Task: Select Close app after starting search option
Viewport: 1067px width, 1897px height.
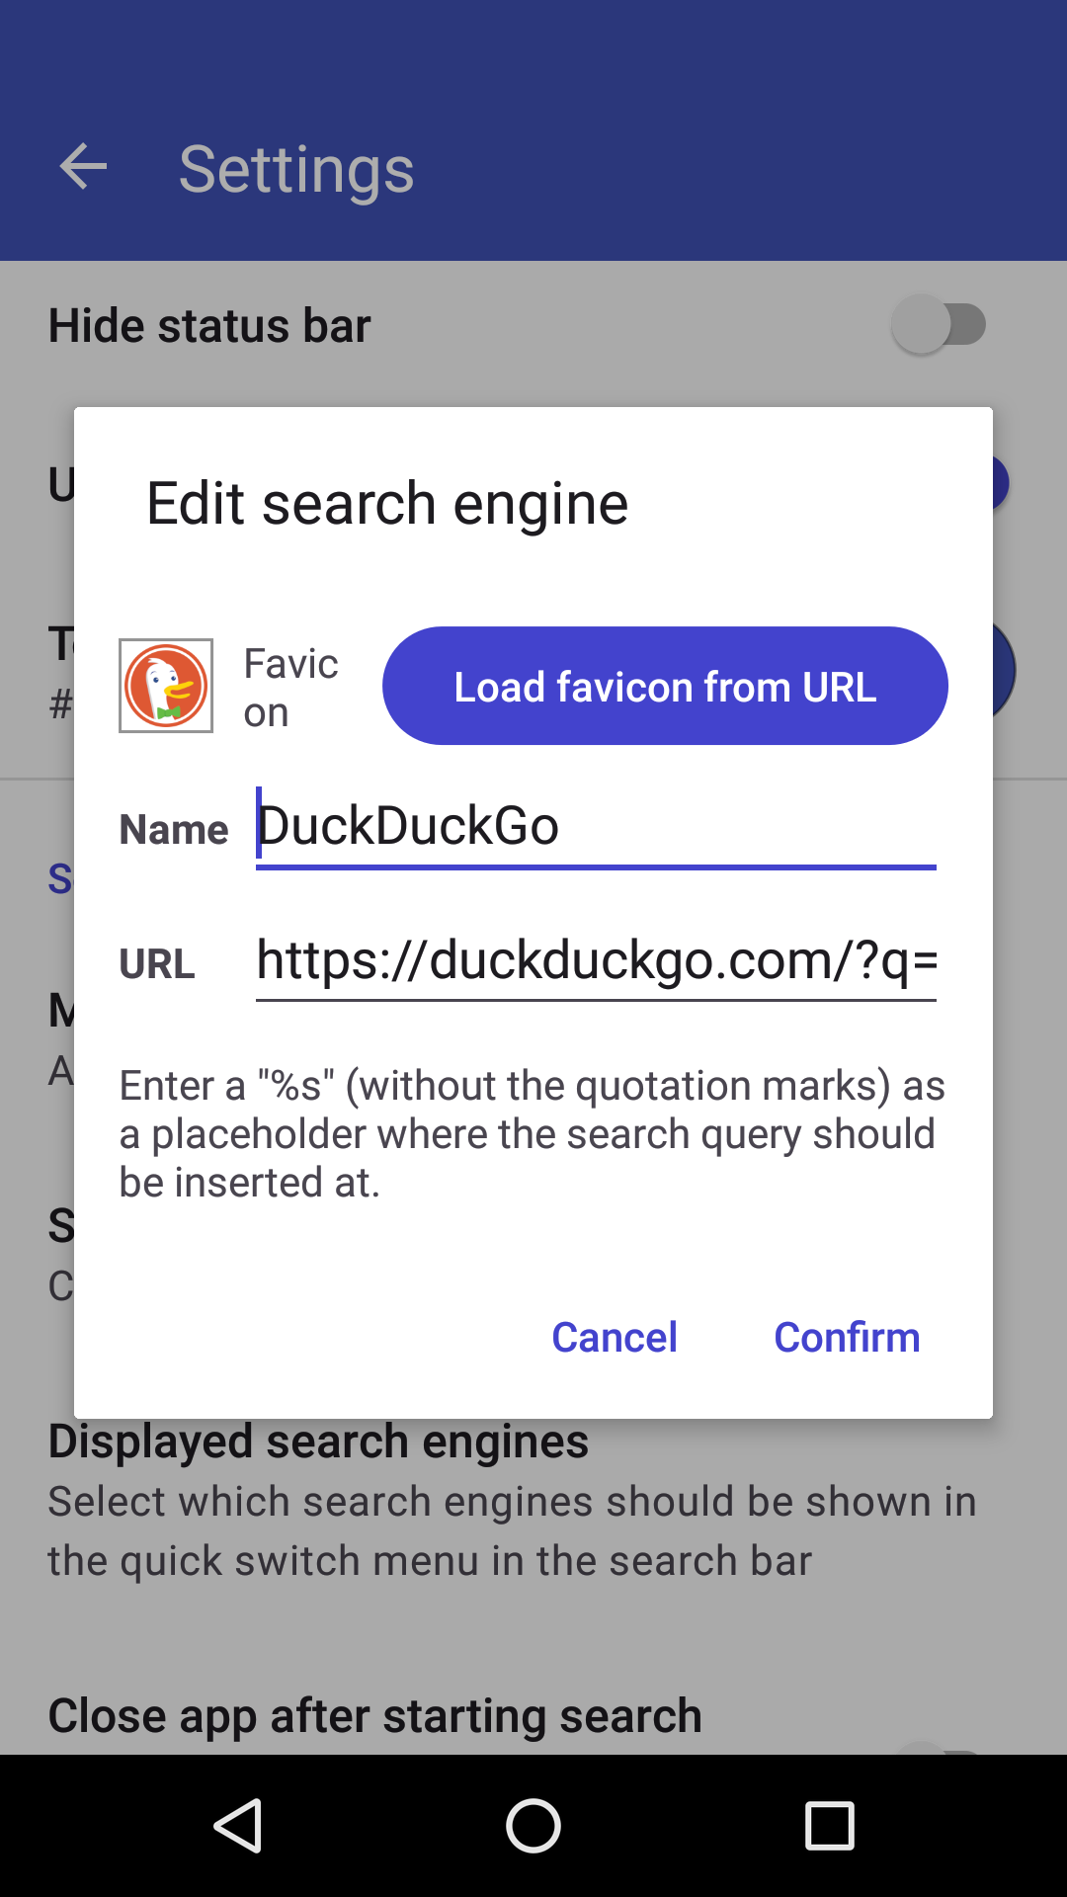Action: (x=375, y=1716)
